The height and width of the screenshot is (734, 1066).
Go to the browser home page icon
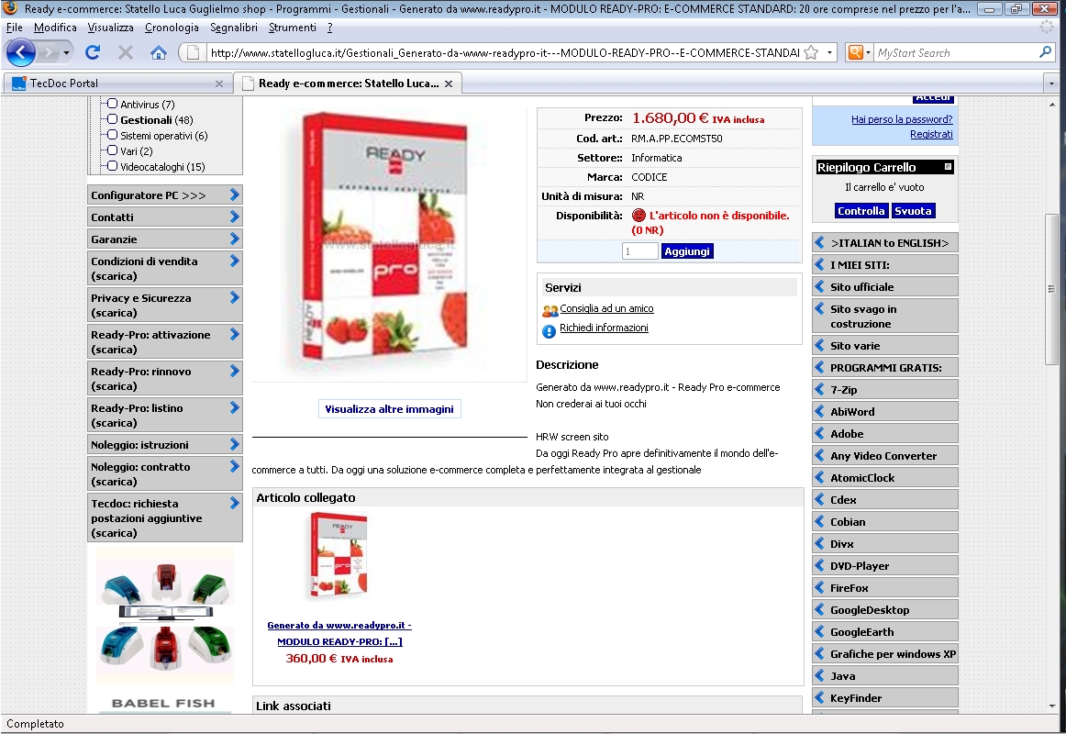[x=159, y=52]
